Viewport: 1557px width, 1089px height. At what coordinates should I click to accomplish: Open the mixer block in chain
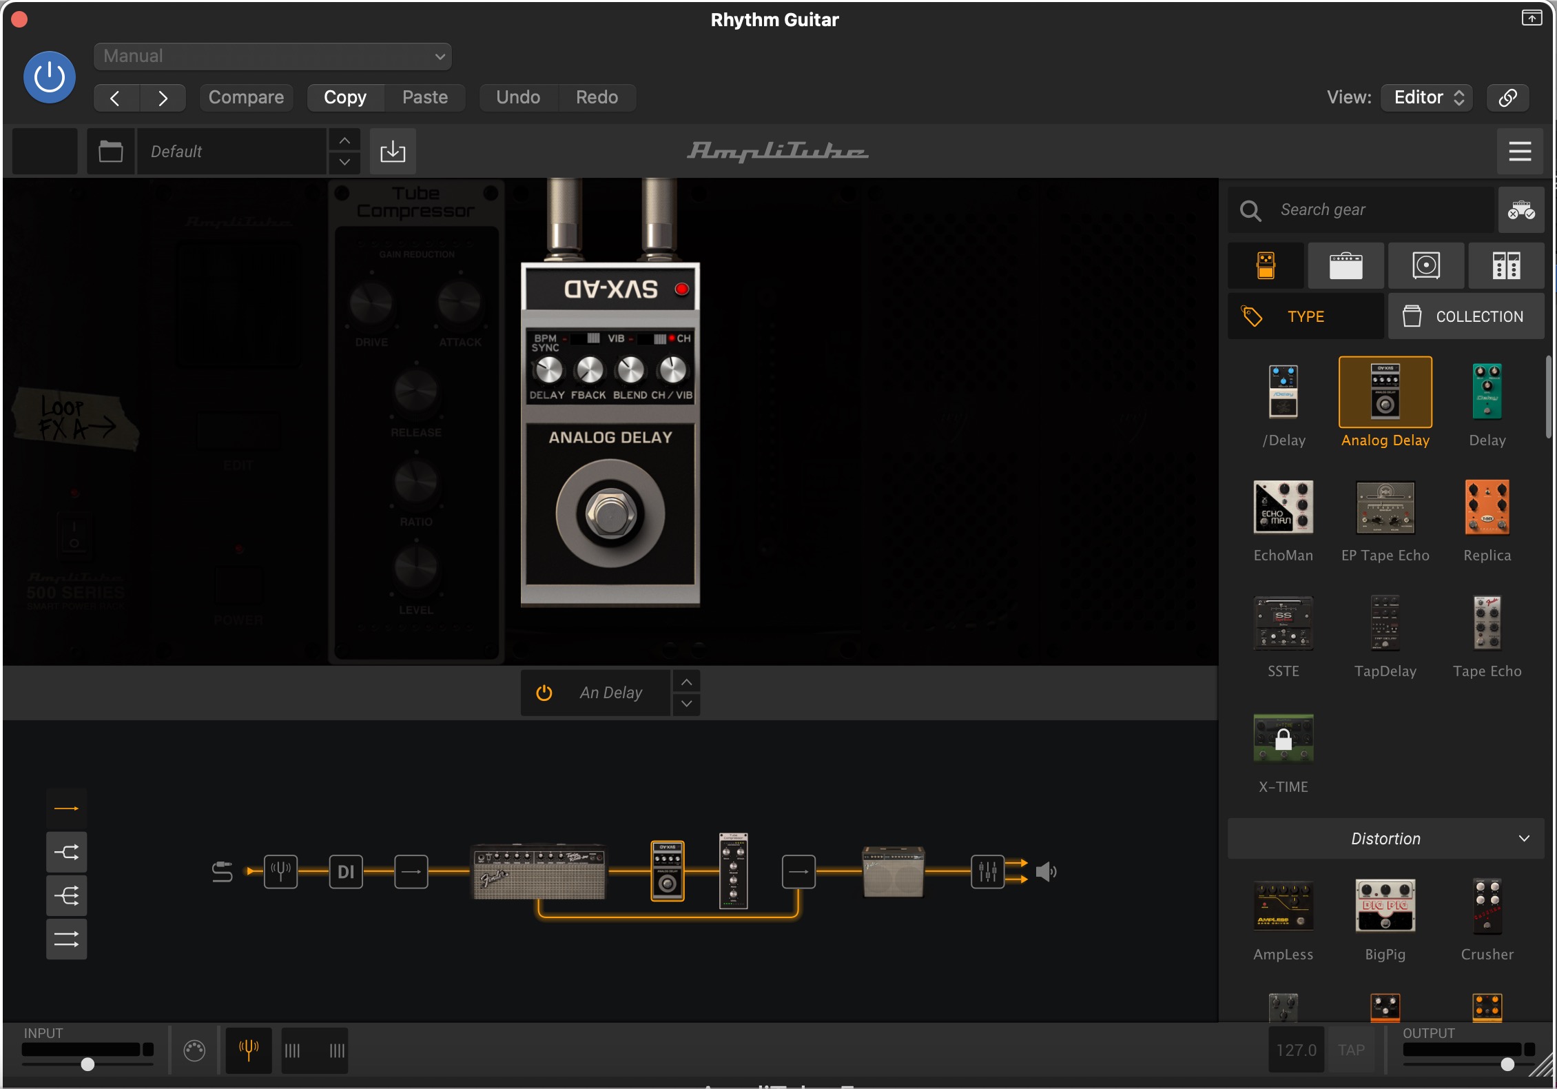coord(987,872)
